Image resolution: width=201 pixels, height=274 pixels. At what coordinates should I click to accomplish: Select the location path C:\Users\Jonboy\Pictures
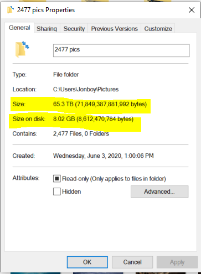[86, 89]
